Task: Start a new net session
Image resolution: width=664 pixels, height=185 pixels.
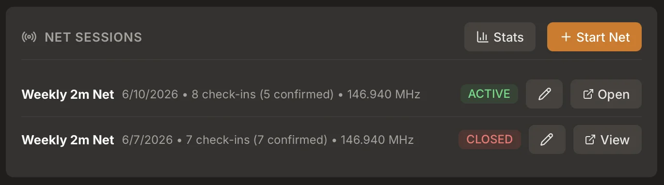Action: [x=594, y=37]
